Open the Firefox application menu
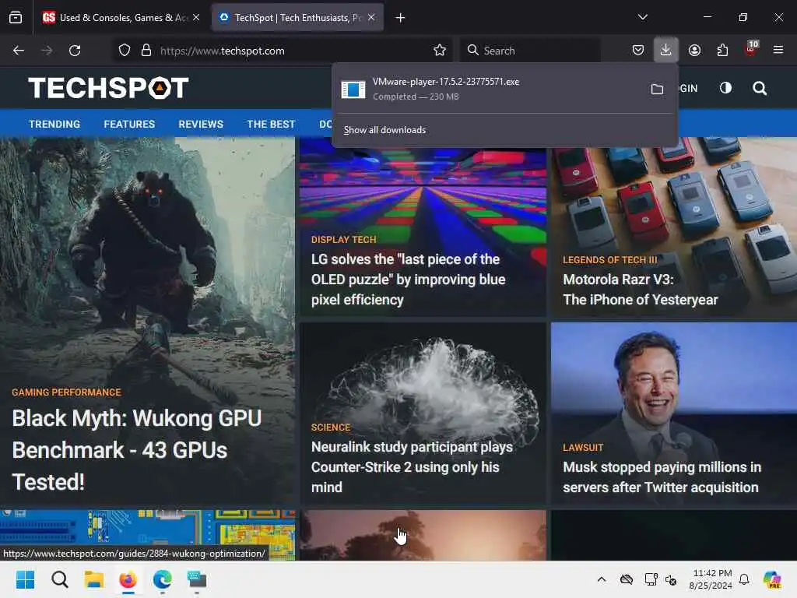Viewport: 797px width, 598px height. 778,50
